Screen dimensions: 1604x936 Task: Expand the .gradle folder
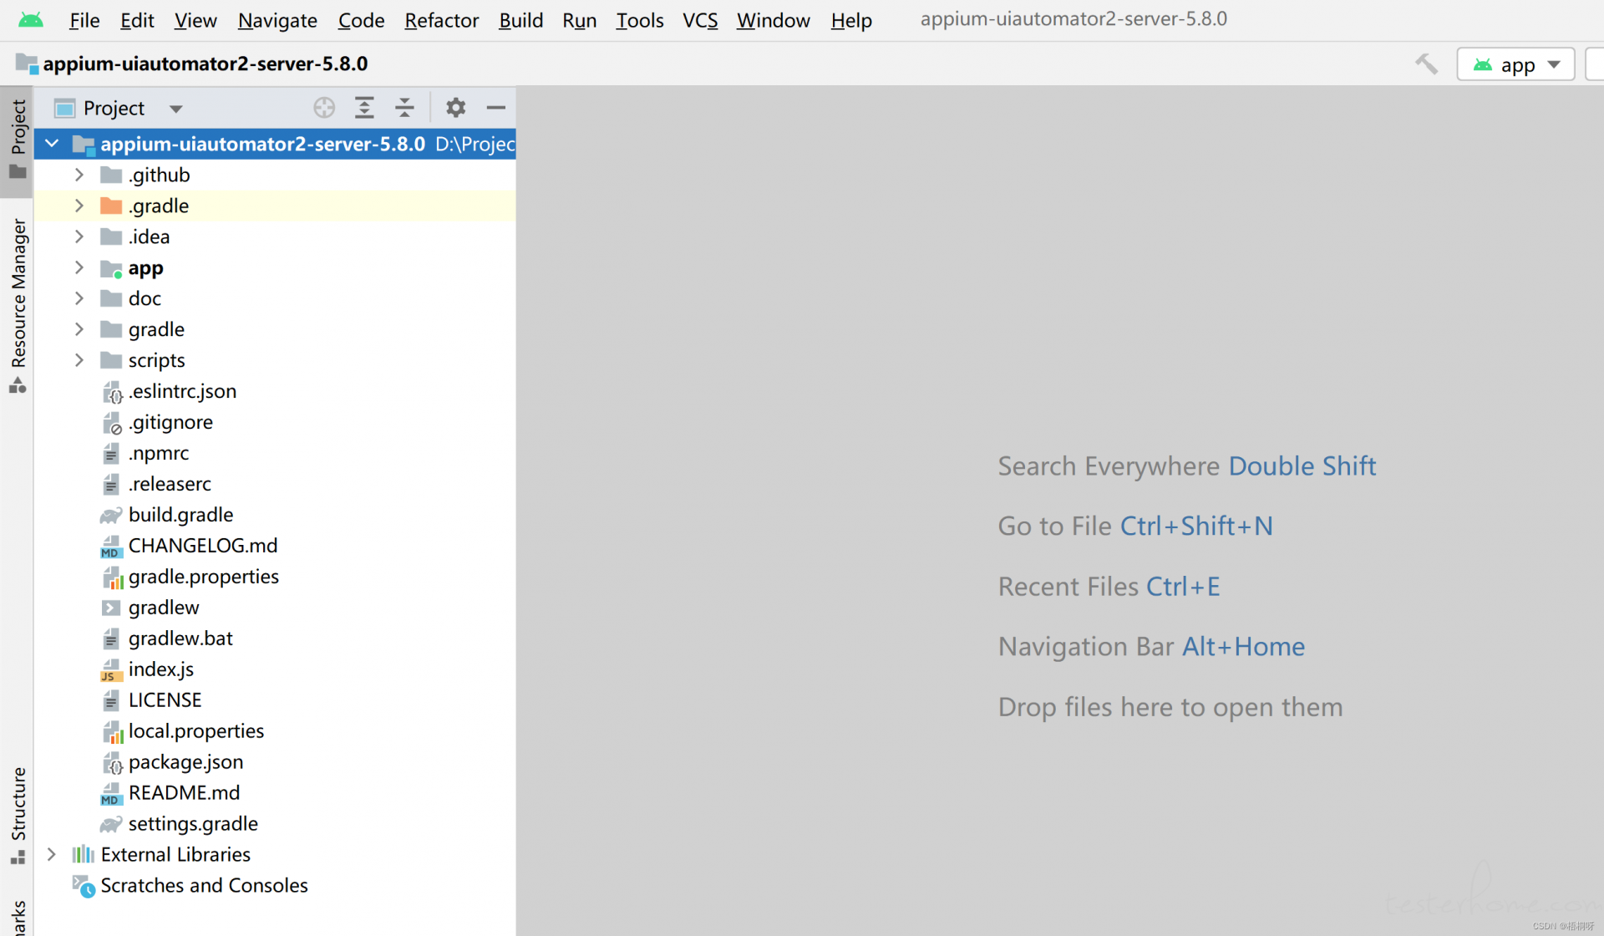(x=79, y=206)
